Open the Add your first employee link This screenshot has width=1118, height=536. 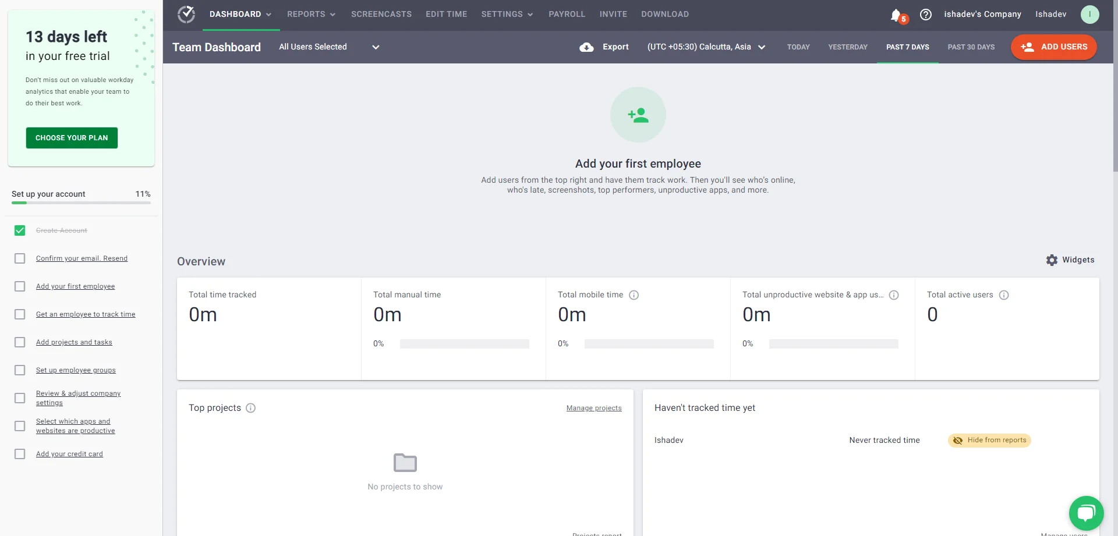[75, 286]
